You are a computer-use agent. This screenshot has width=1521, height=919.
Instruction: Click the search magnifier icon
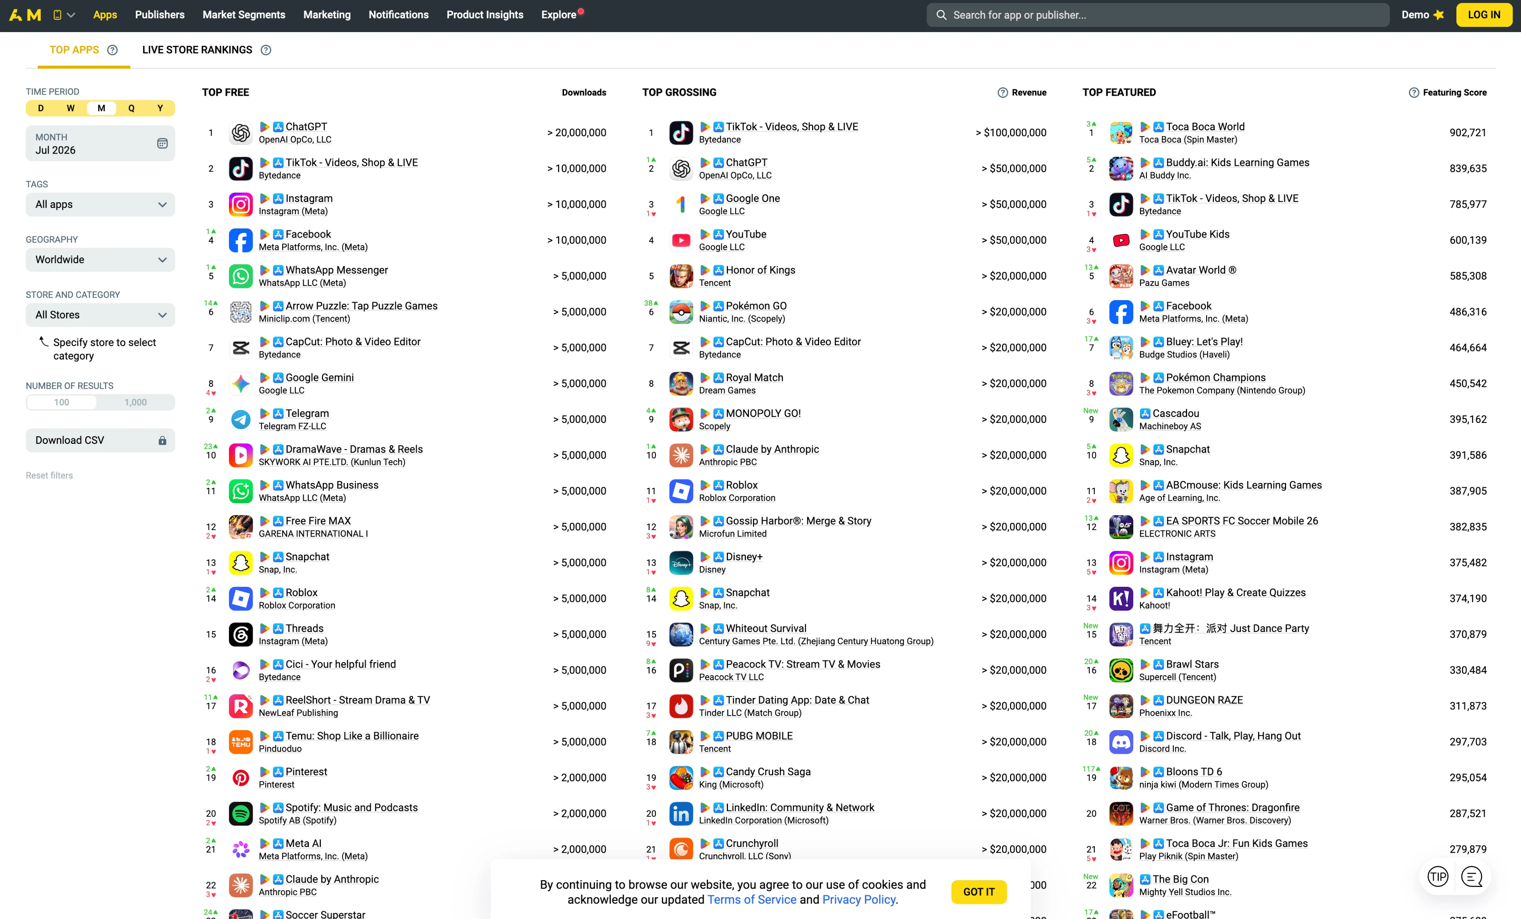pyautogui.click(x=941, y=15)
